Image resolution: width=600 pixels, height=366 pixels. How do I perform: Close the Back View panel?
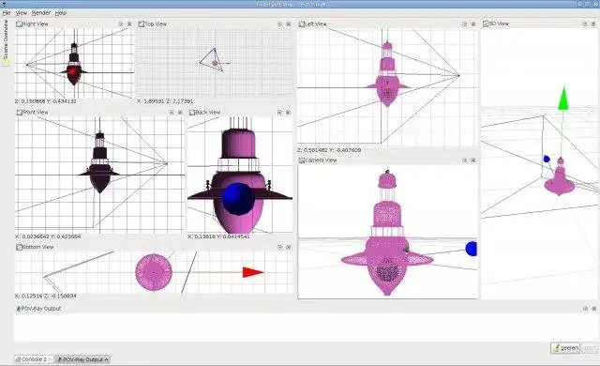coord(289,113)
